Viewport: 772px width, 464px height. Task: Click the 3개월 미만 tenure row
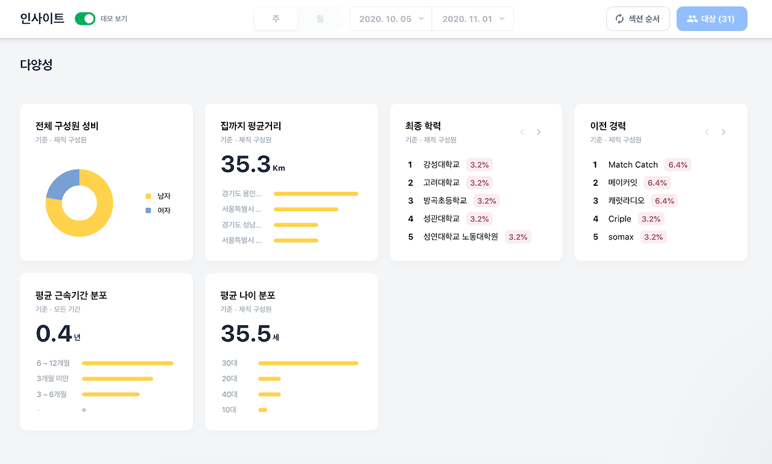tap(95, 379)
